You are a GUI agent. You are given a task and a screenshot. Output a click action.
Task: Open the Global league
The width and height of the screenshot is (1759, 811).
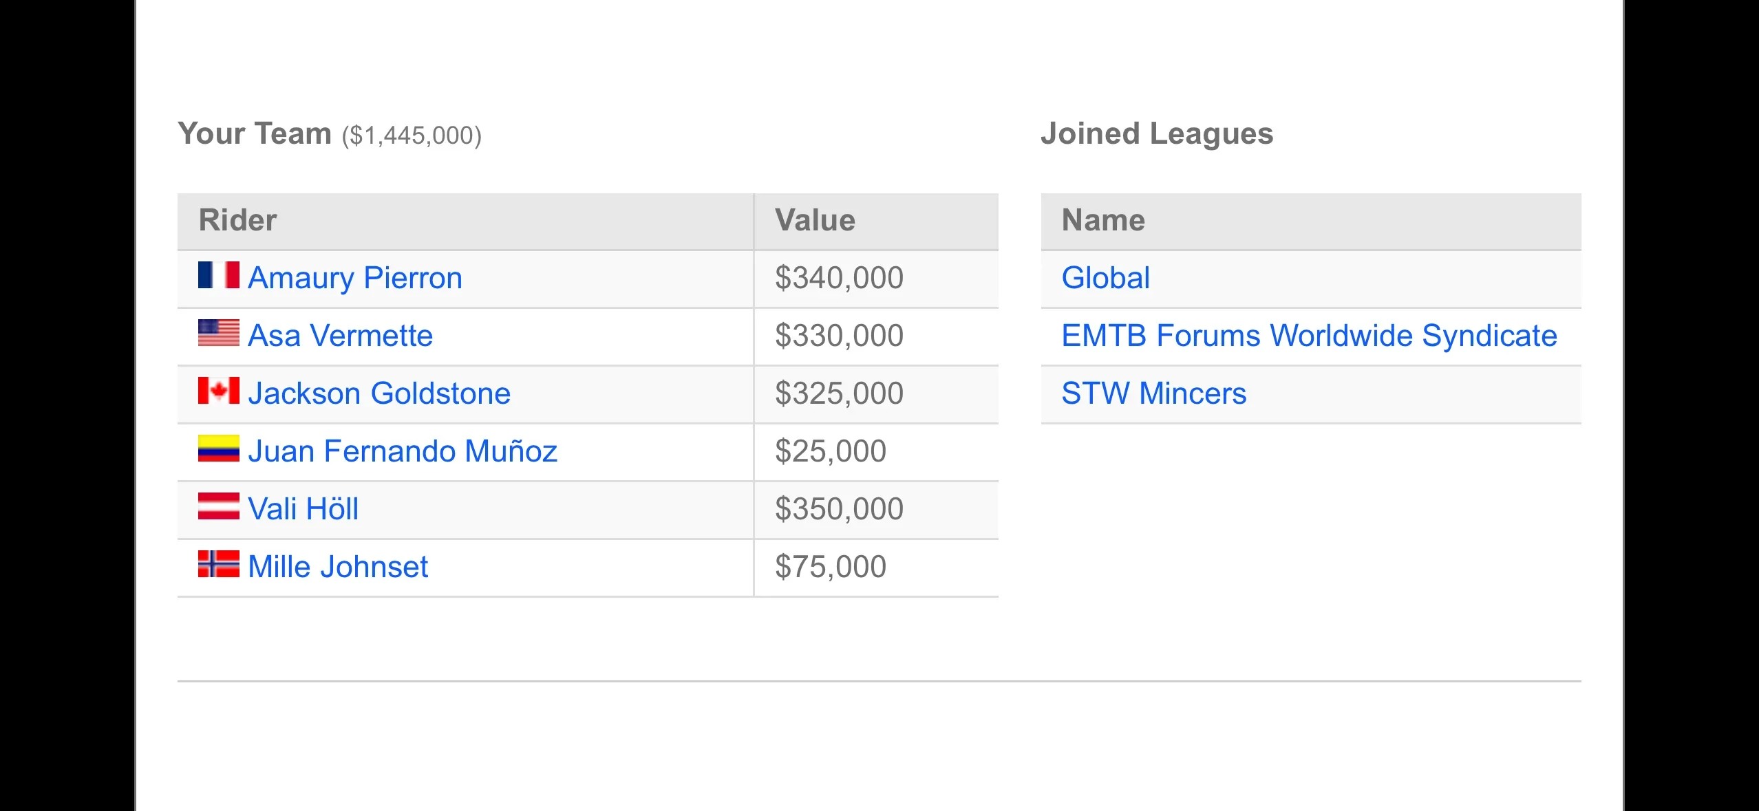point(1106,279)
